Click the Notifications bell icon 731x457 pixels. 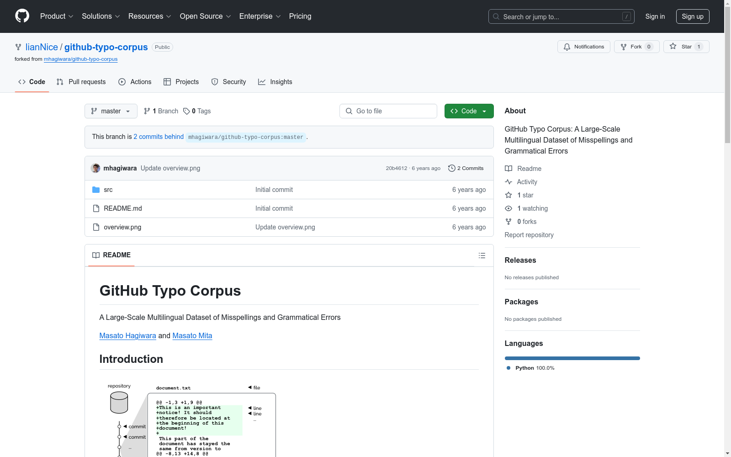567,47
